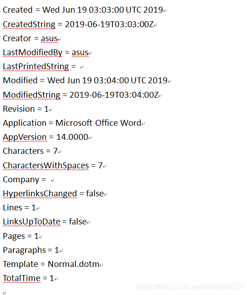
Task: Click the 'Creator = asus' line
Action: tap(30, 38)
